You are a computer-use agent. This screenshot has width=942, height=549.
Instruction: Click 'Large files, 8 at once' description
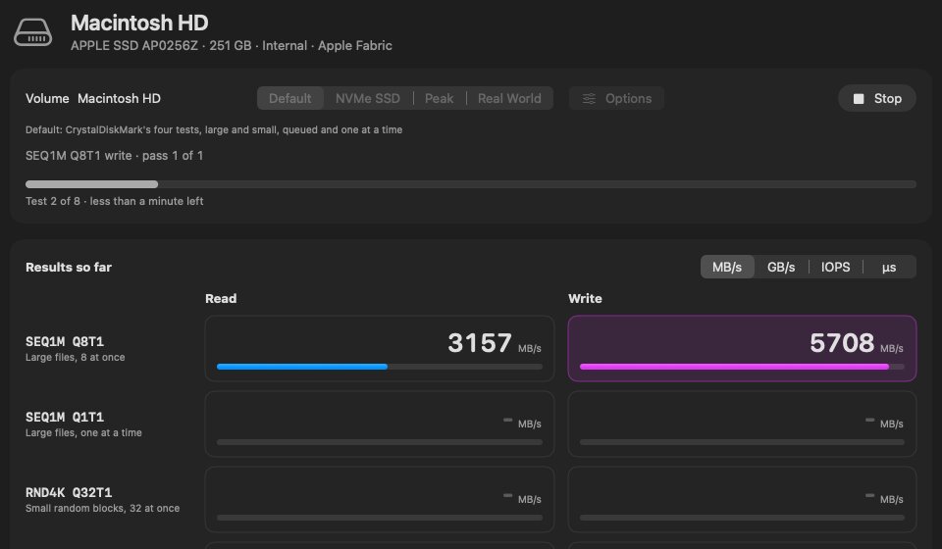coord(76,357)
